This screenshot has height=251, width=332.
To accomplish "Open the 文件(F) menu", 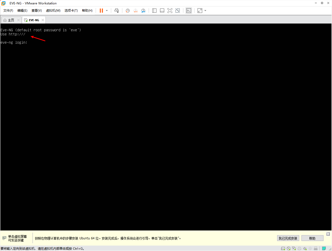I will [8, 11].
